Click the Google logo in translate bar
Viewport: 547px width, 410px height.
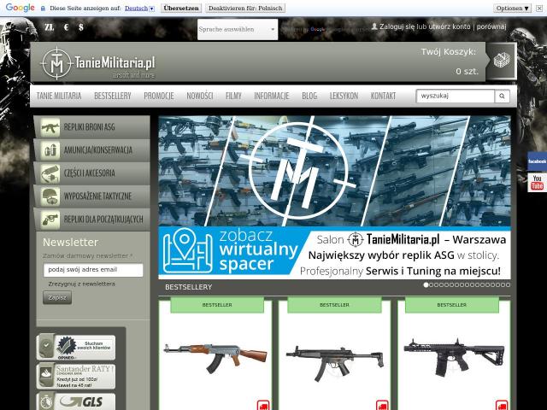click(21, 8)
